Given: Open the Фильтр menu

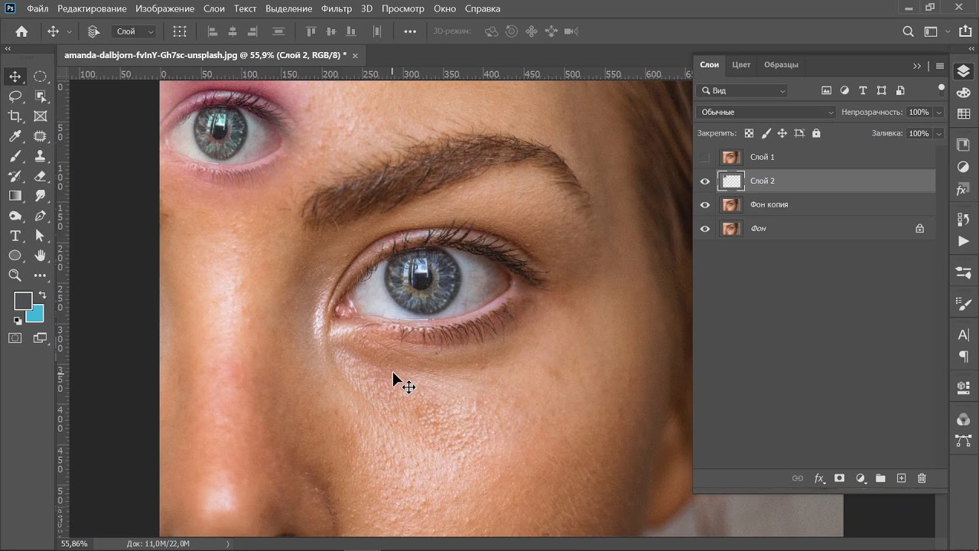Looking at the screenshot, I should [x=337, y=8].
